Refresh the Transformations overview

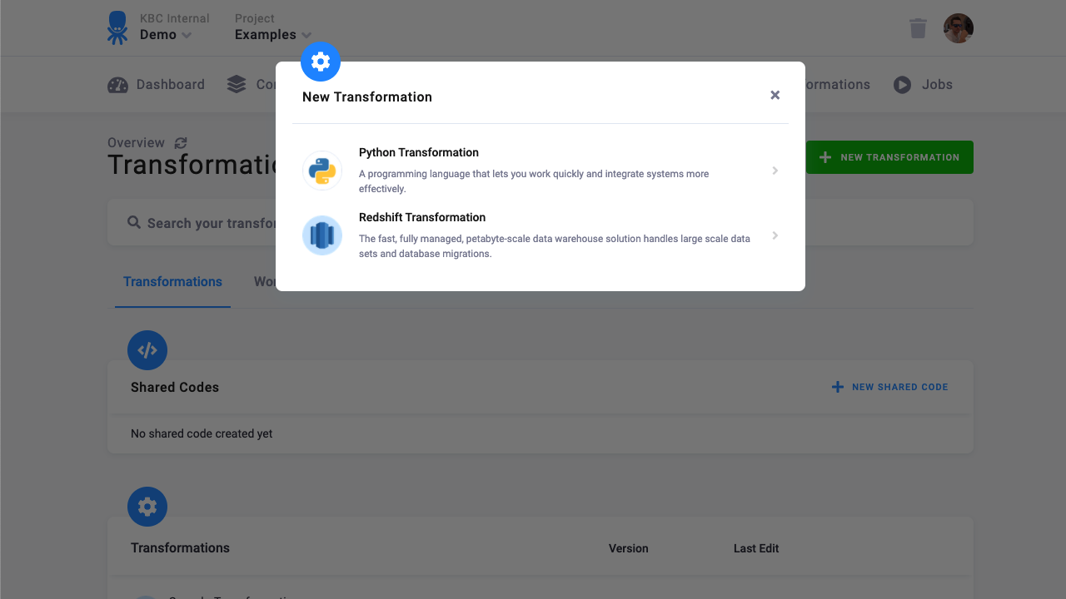coord(181,142)
